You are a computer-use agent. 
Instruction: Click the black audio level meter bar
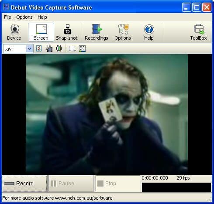coord(176,187)
